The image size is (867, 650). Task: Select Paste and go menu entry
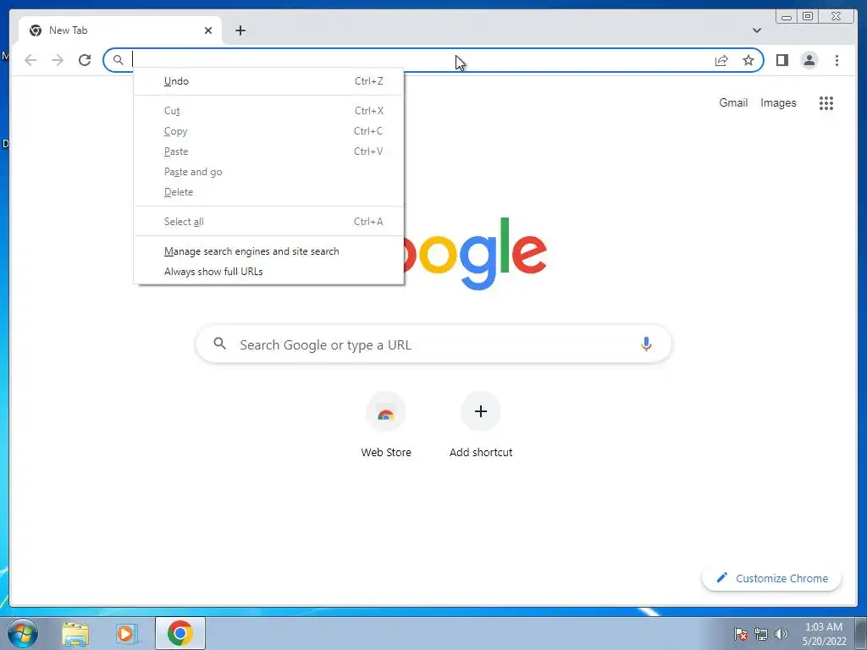pyautogui.click(x=268, y=172)
